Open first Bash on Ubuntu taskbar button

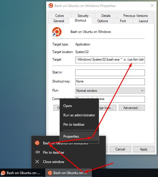[22, 173]
